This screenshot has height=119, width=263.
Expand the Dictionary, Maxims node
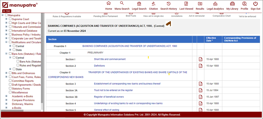coord(6,104)
